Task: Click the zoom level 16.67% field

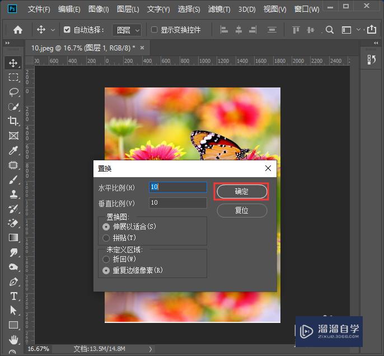Action: click(x=39, y=349)
